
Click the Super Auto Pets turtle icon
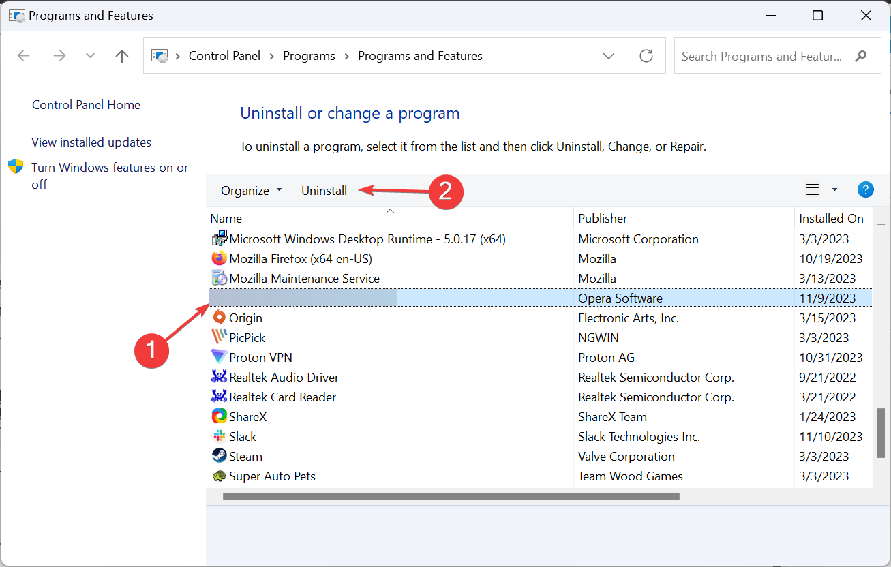(x=219, y=476)
